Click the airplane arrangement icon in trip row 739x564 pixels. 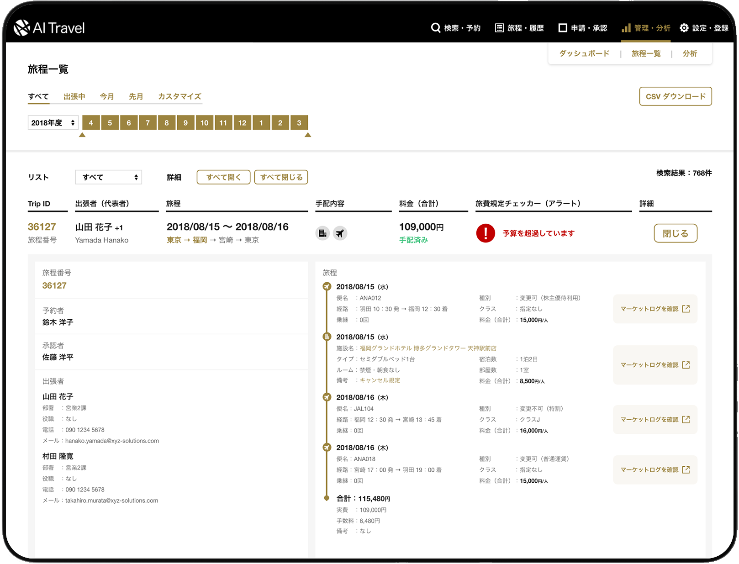click(340, 233)
